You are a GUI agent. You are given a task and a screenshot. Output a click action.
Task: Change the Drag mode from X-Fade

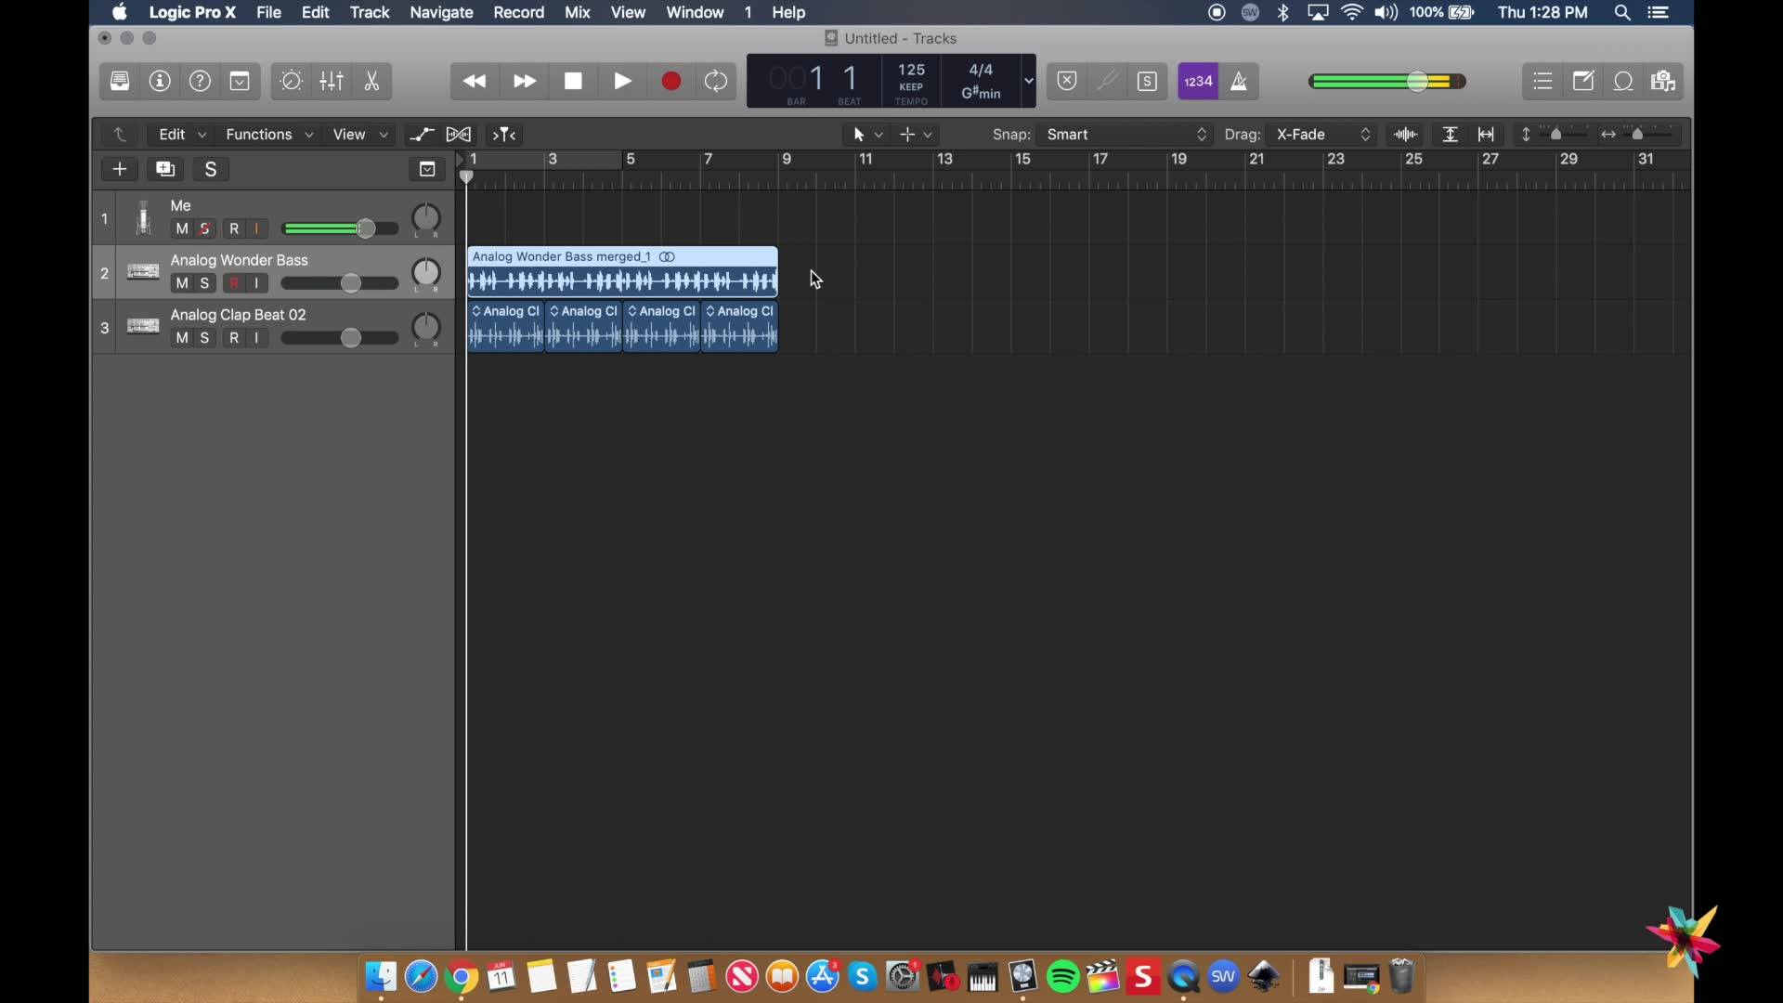point(1324,135)
